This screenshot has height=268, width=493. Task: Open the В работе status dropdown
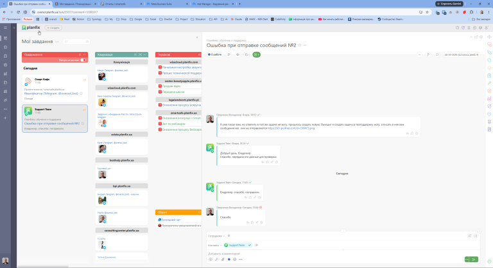tap(215, 54)
